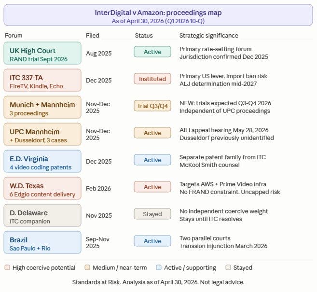Click the Medium / near-term legend swatch

tap(87, 267)
